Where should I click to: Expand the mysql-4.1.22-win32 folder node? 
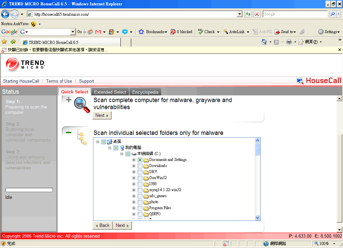click(x=134, y=190)
